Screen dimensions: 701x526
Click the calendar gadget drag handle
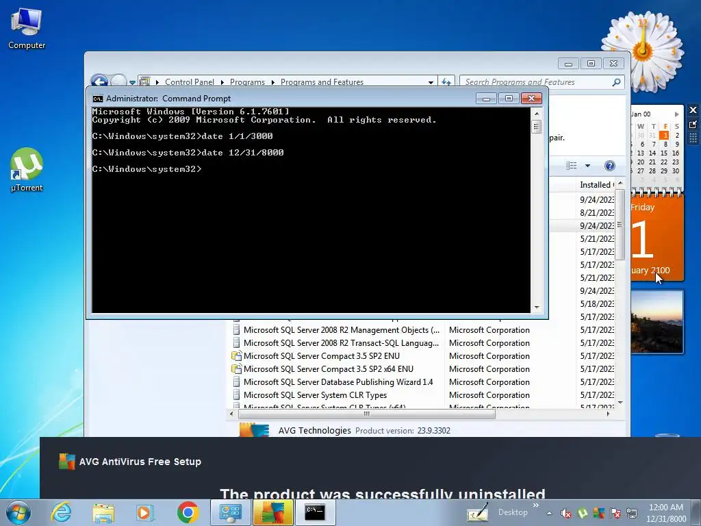[x=693, y=138]
